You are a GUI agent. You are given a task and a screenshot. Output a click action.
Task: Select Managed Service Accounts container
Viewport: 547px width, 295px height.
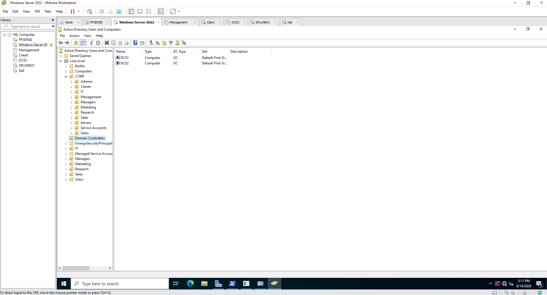pos(94,154)
